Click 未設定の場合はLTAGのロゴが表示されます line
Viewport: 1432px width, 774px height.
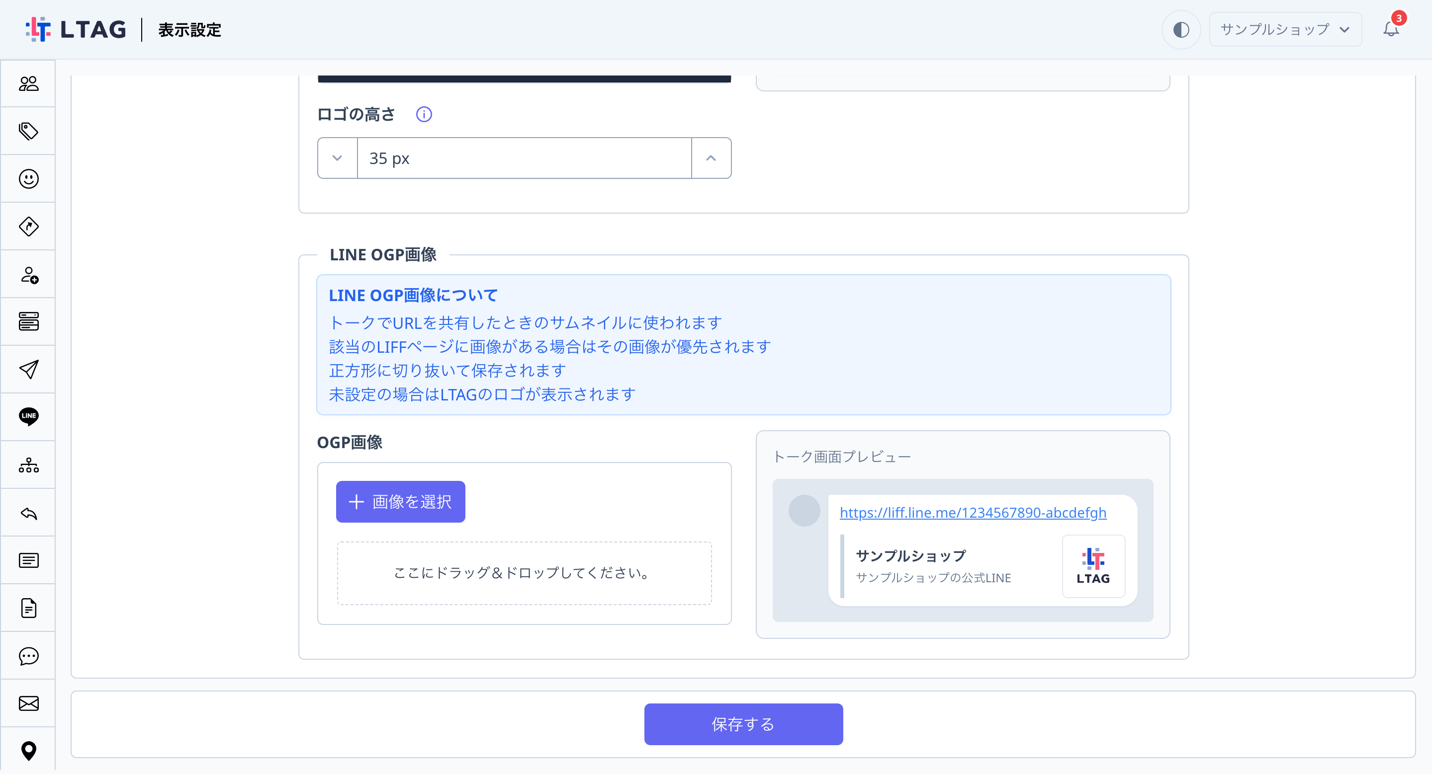tap(482, 394)
